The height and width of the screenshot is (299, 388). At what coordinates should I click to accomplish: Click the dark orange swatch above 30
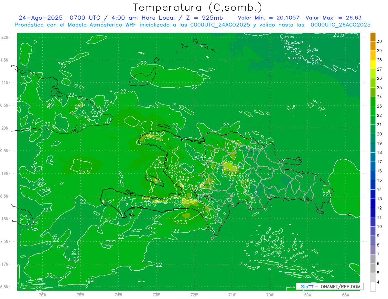[373, 37]
